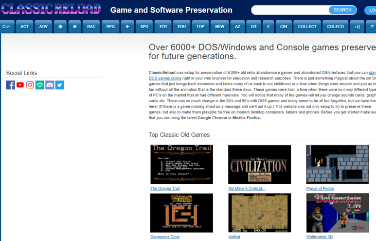Image resolution: width=376 pixels, height=241 pixels.
Task: Select the Civilization game thumbnail
Action: tap(259, 164)
